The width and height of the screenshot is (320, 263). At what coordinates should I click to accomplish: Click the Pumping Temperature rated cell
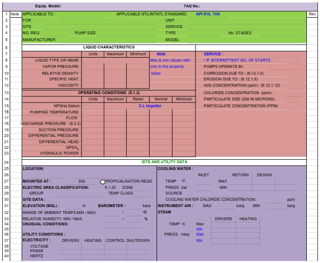click(138, 112)
